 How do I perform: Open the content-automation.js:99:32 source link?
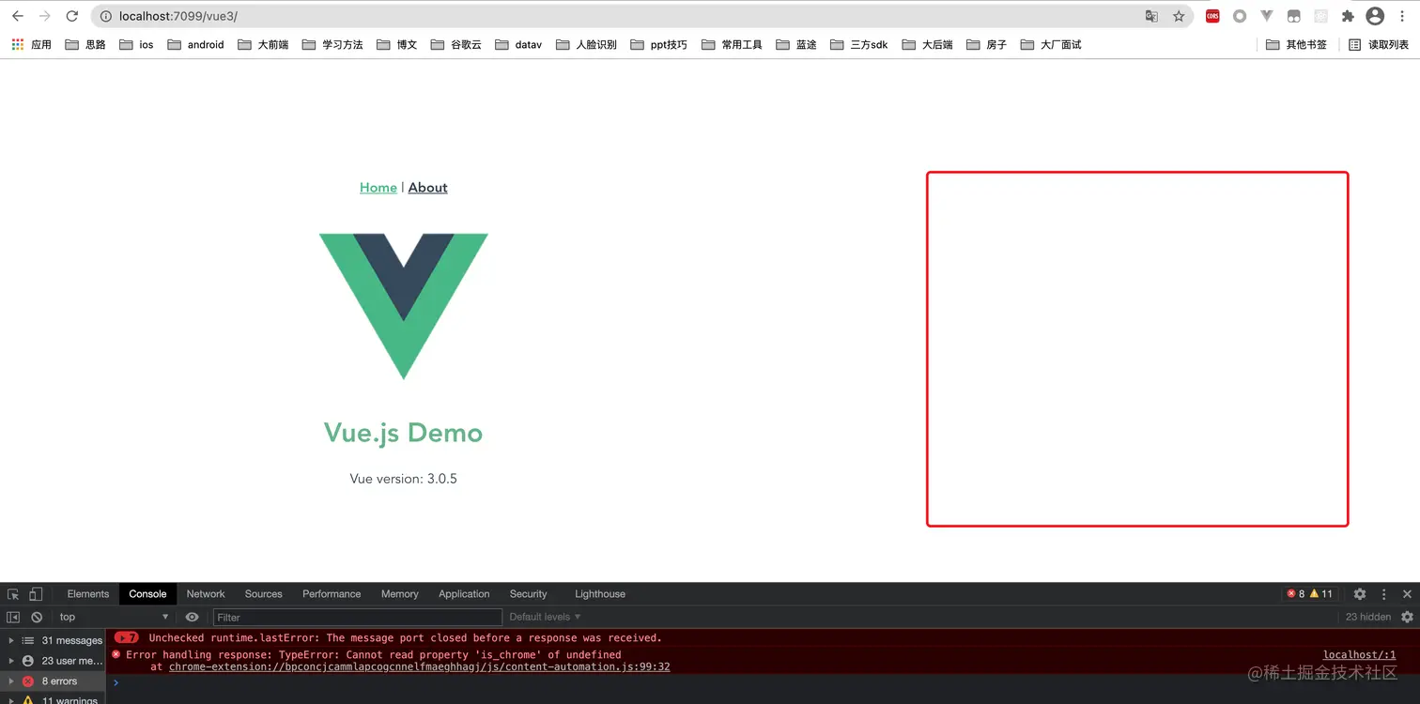tap(420, 666)
